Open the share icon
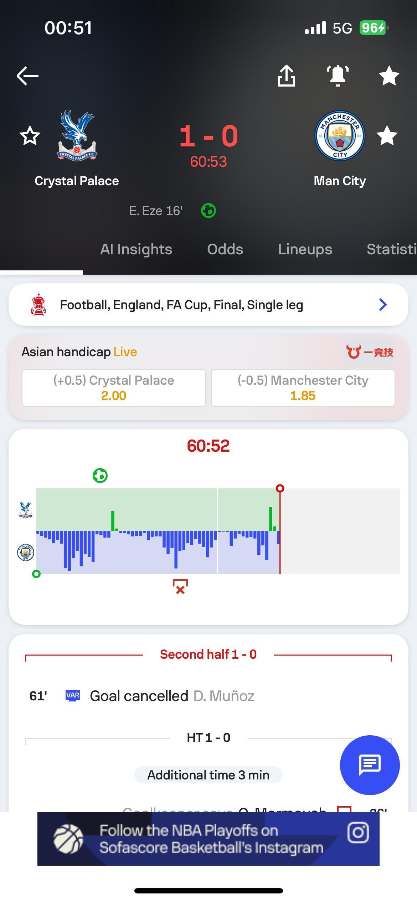This screenshot has width=417, height=902. click(x=287, y=76)
